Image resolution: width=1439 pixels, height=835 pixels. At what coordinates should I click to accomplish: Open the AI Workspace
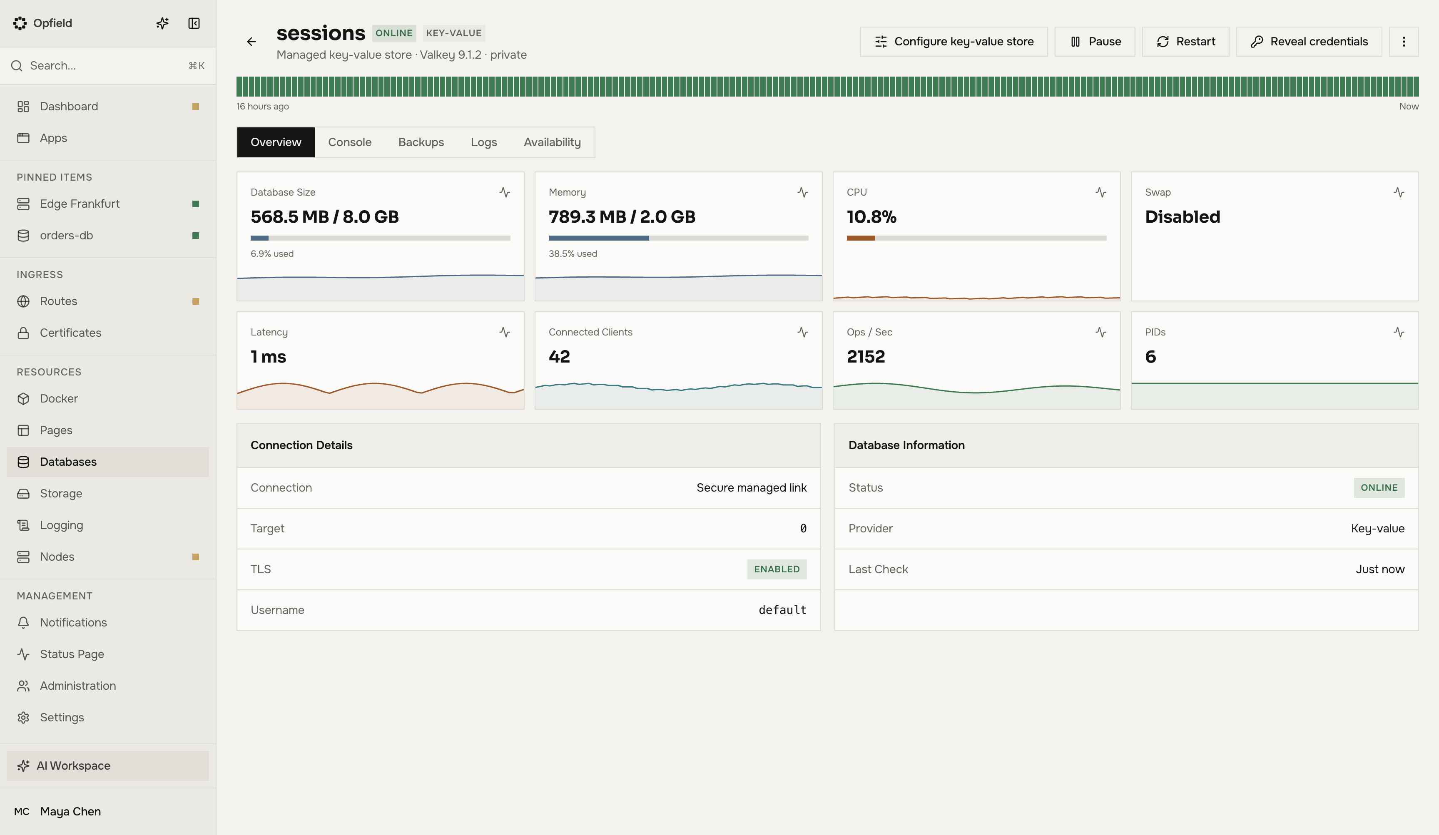coord(108,766)
